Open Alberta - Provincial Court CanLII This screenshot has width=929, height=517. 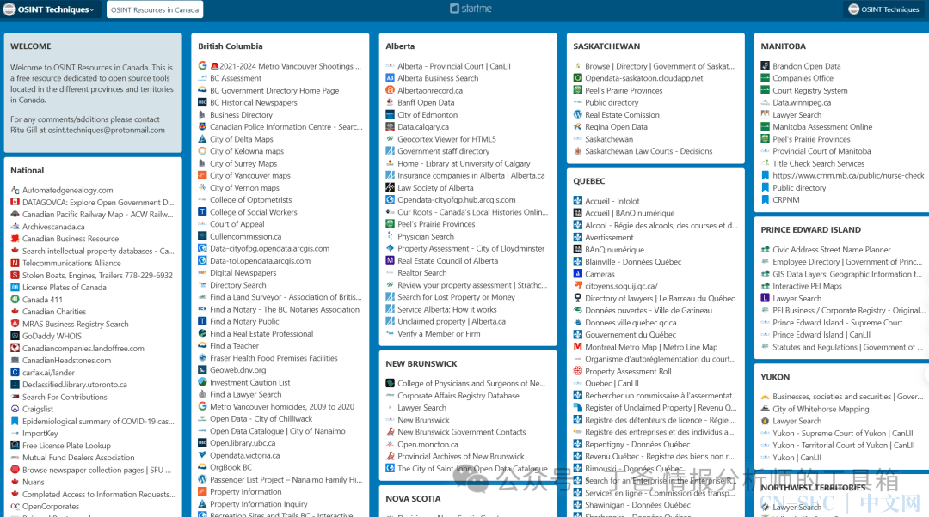454,66
